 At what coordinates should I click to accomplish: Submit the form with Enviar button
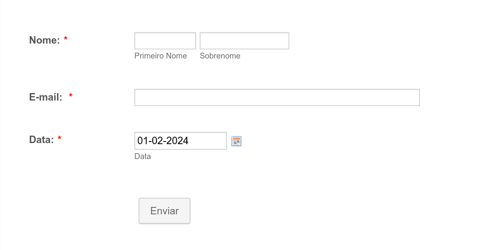(x=164, y=211)
